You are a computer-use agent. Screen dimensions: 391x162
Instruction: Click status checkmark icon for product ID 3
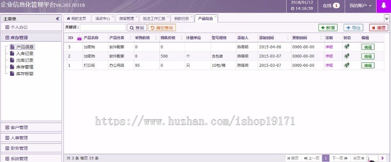[x=347, y=46]
